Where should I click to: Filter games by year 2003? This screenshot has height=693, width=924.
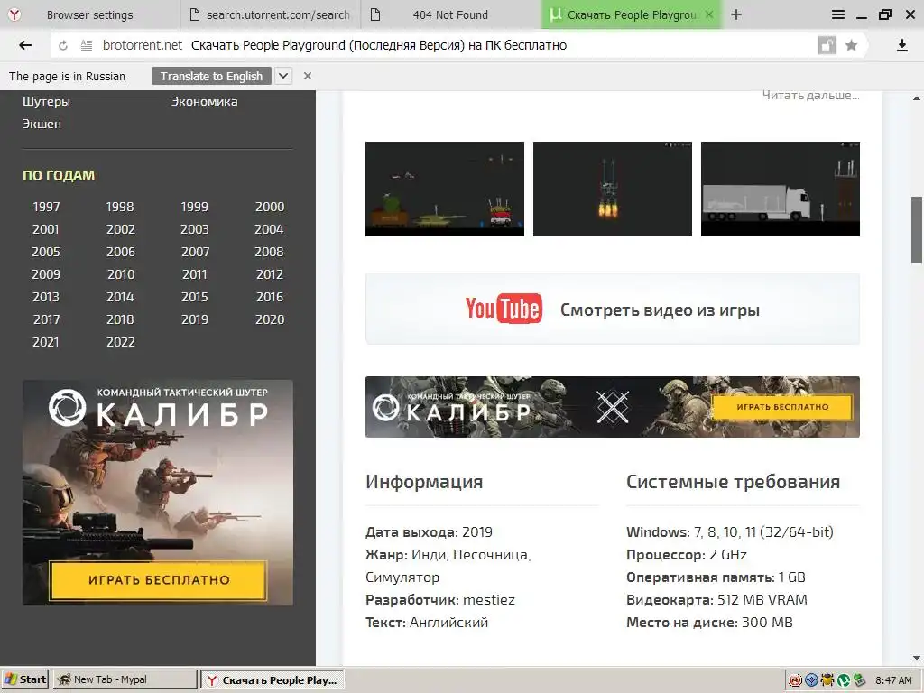[x=195, y=229]
